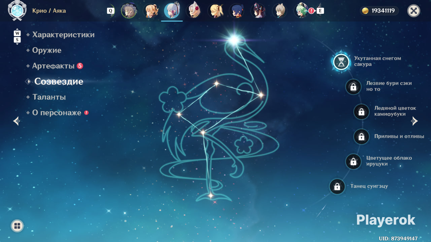Click the highlighted Ayaka portrait
This screenshot has height=242, width=431.
click(172, 11)
